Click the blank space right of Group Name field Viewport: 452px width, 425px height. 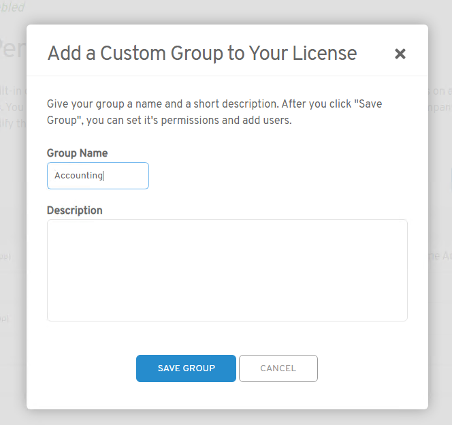point(272,176)
